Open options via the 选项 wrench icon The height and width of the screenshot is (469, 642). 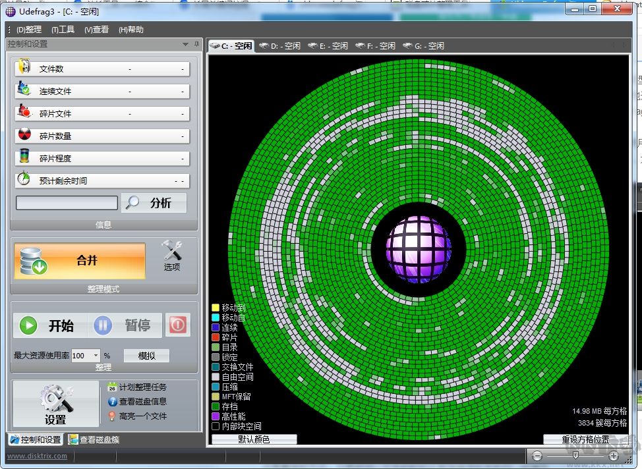pyautogui.click(x=173, y=250)
